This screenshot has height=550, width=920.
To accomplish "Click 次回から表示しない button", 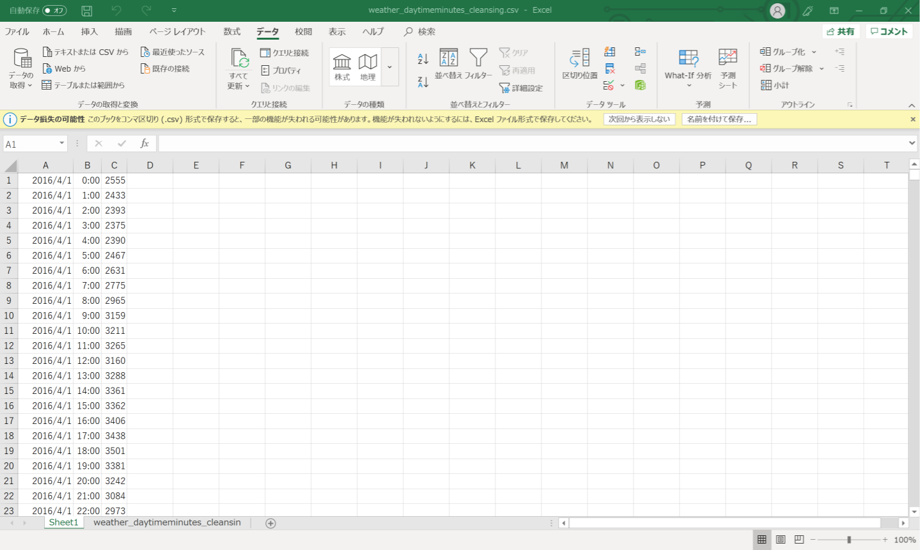I will click(639, 120).
